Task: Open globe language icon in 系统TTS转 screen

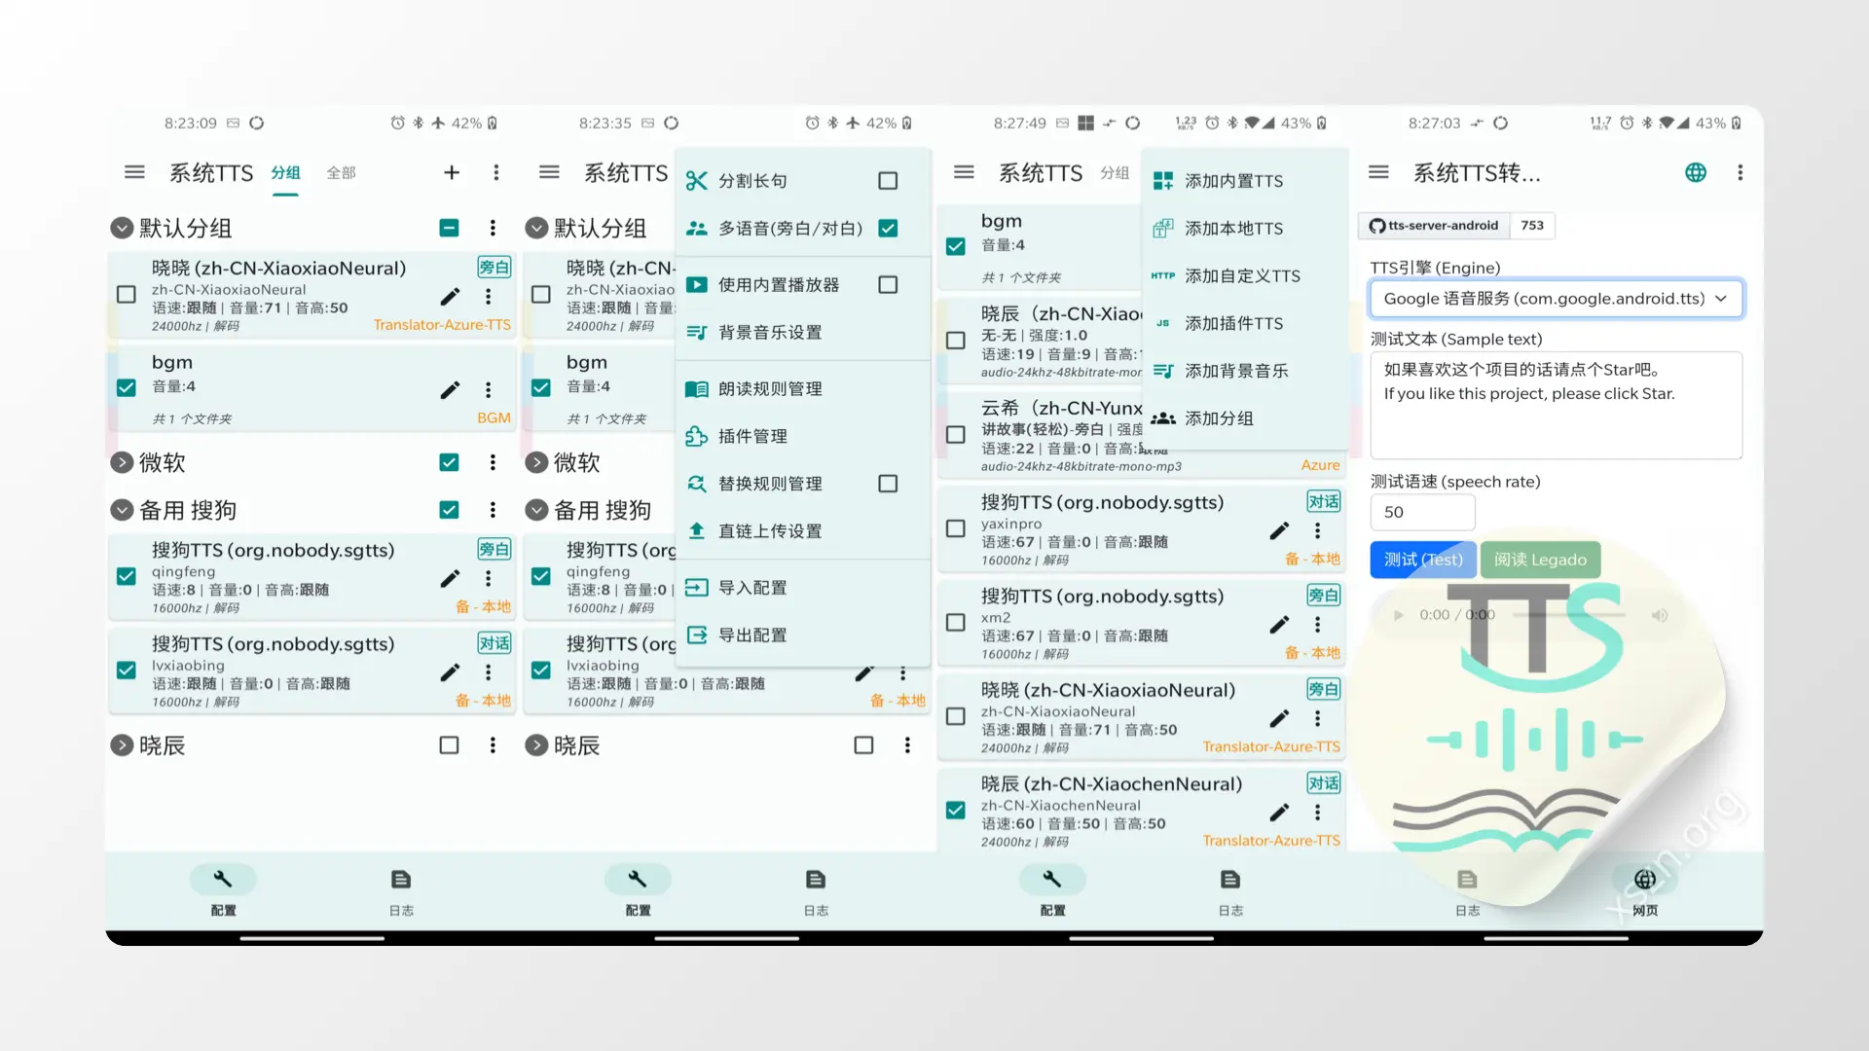Action: (1696, 172)
